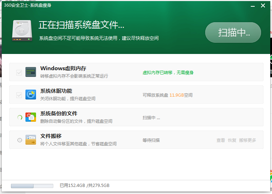Select the Windows虚拟内存 title
272x194 pixels.
[63, 68]
